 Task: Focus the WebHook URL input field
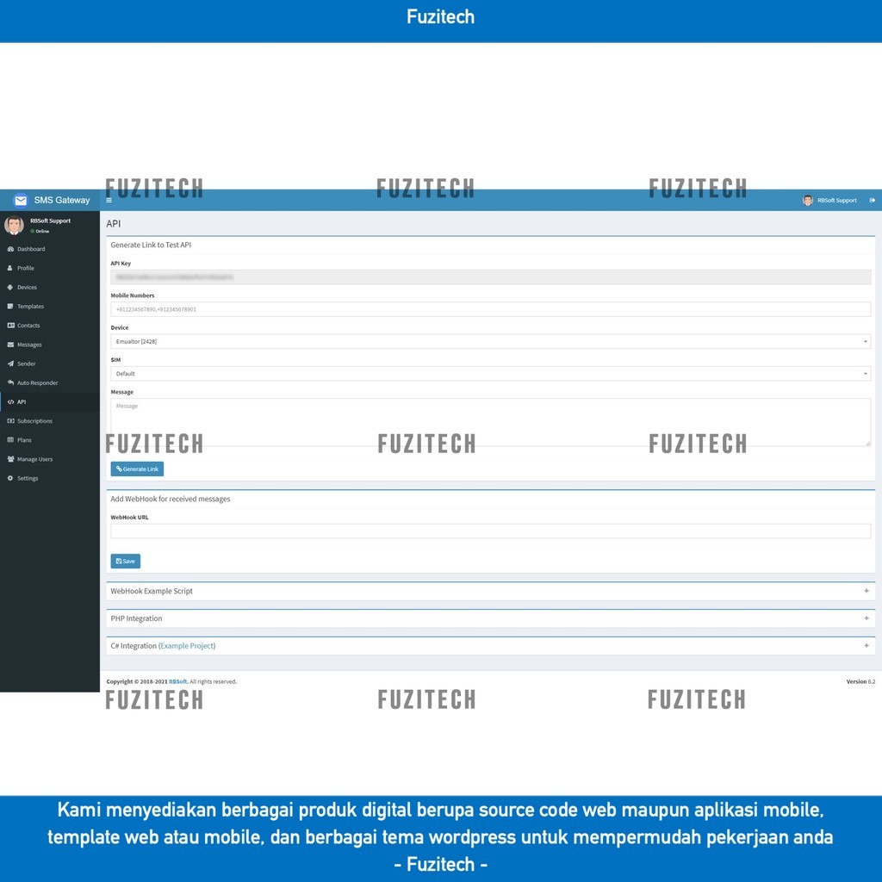[x=490, y=531]
